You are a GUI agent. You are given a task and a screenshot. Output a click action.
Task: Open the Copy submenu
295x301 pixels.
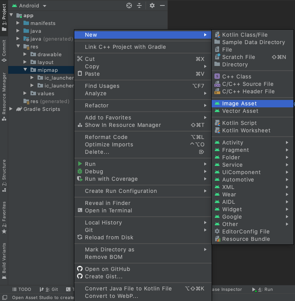[x=143, y=66]
